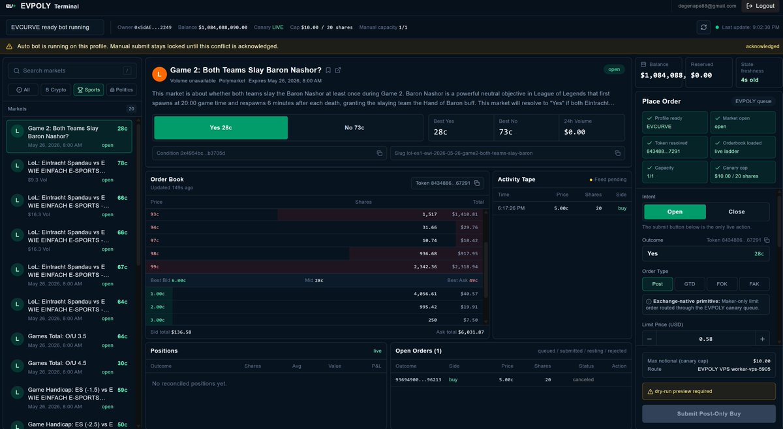The width and height of the screenshot is (783, 429).
Task: Click the info icon by Exchange-native primitive
Action: pos(648,301)
